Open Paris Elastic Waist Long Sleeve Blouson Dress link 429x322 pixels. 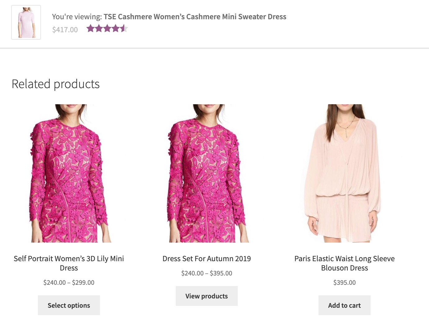(345, 263)
